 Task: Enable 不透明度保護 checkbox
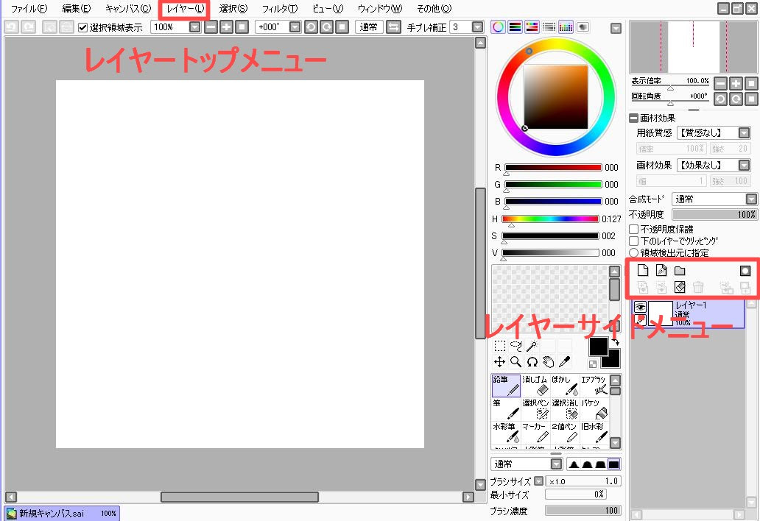coord(633,229)
